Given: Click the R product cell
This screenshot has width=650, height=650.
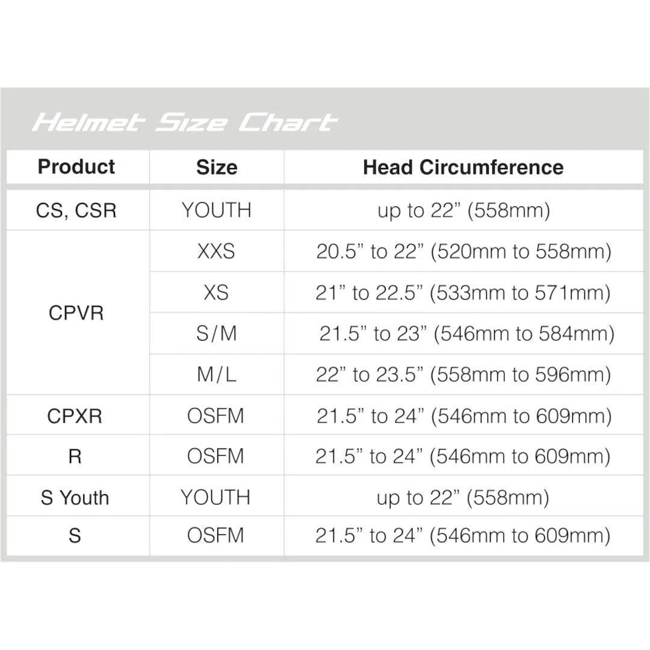Looking at the screenshot, I should point(75,457).
